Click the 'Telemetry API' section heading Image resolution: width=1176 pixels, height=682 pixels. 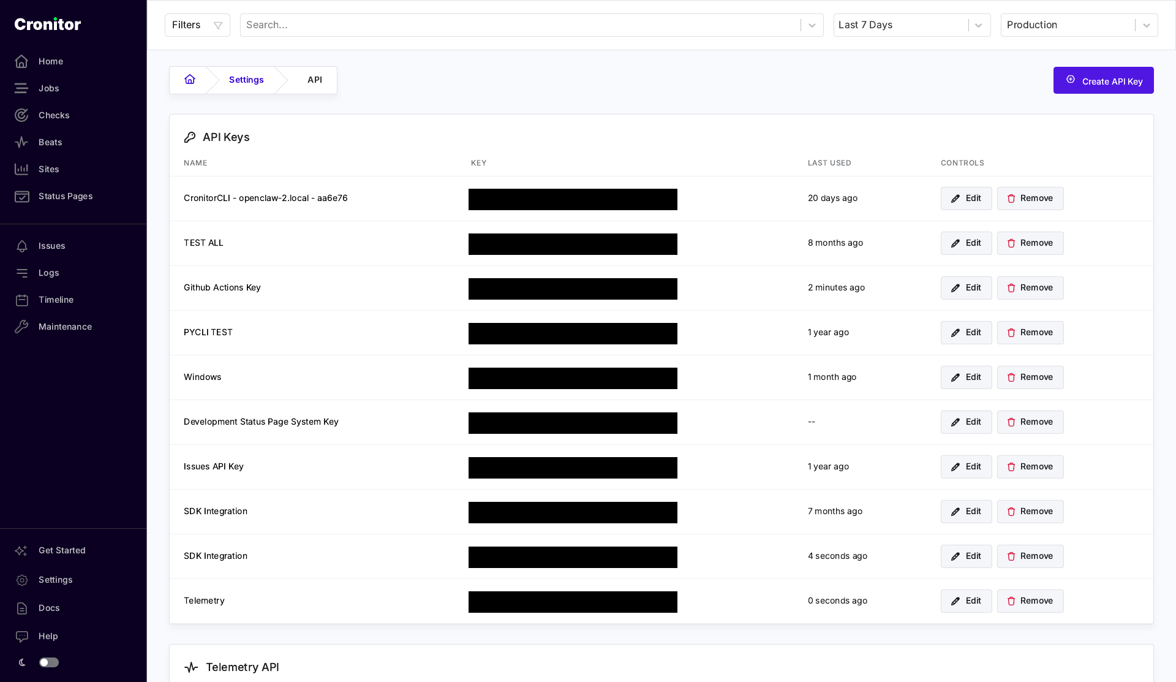pos(243,667)
